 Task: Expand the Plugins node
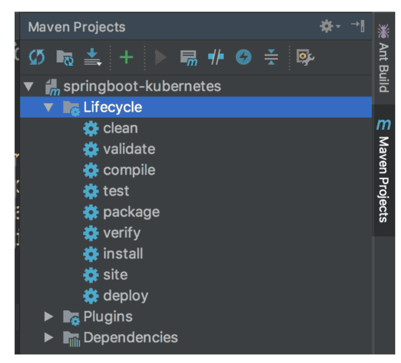[x=49, y=316]
